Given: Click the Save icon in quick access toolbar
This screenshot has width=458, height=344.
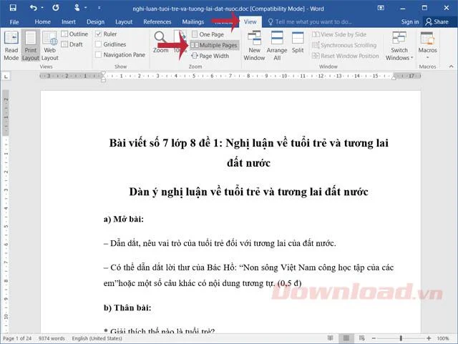Looking at the screenshot, I should click(x=13, y=8).
